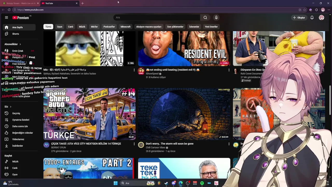This screenshot has width=332, height=187.
Task: Open İndirilenler downloads in sidebar
Action: tap(19, 146)
